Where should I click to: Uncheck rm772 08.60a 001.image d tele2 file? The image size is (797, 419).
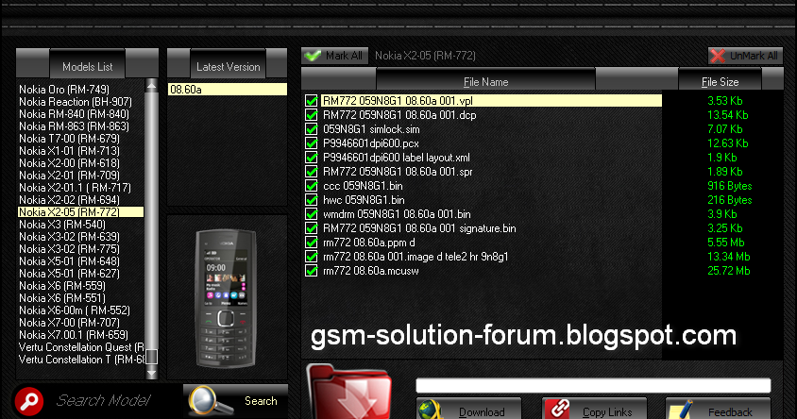coord(311,257)
